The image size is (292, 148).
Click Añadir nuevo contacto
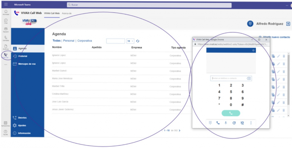274,37
